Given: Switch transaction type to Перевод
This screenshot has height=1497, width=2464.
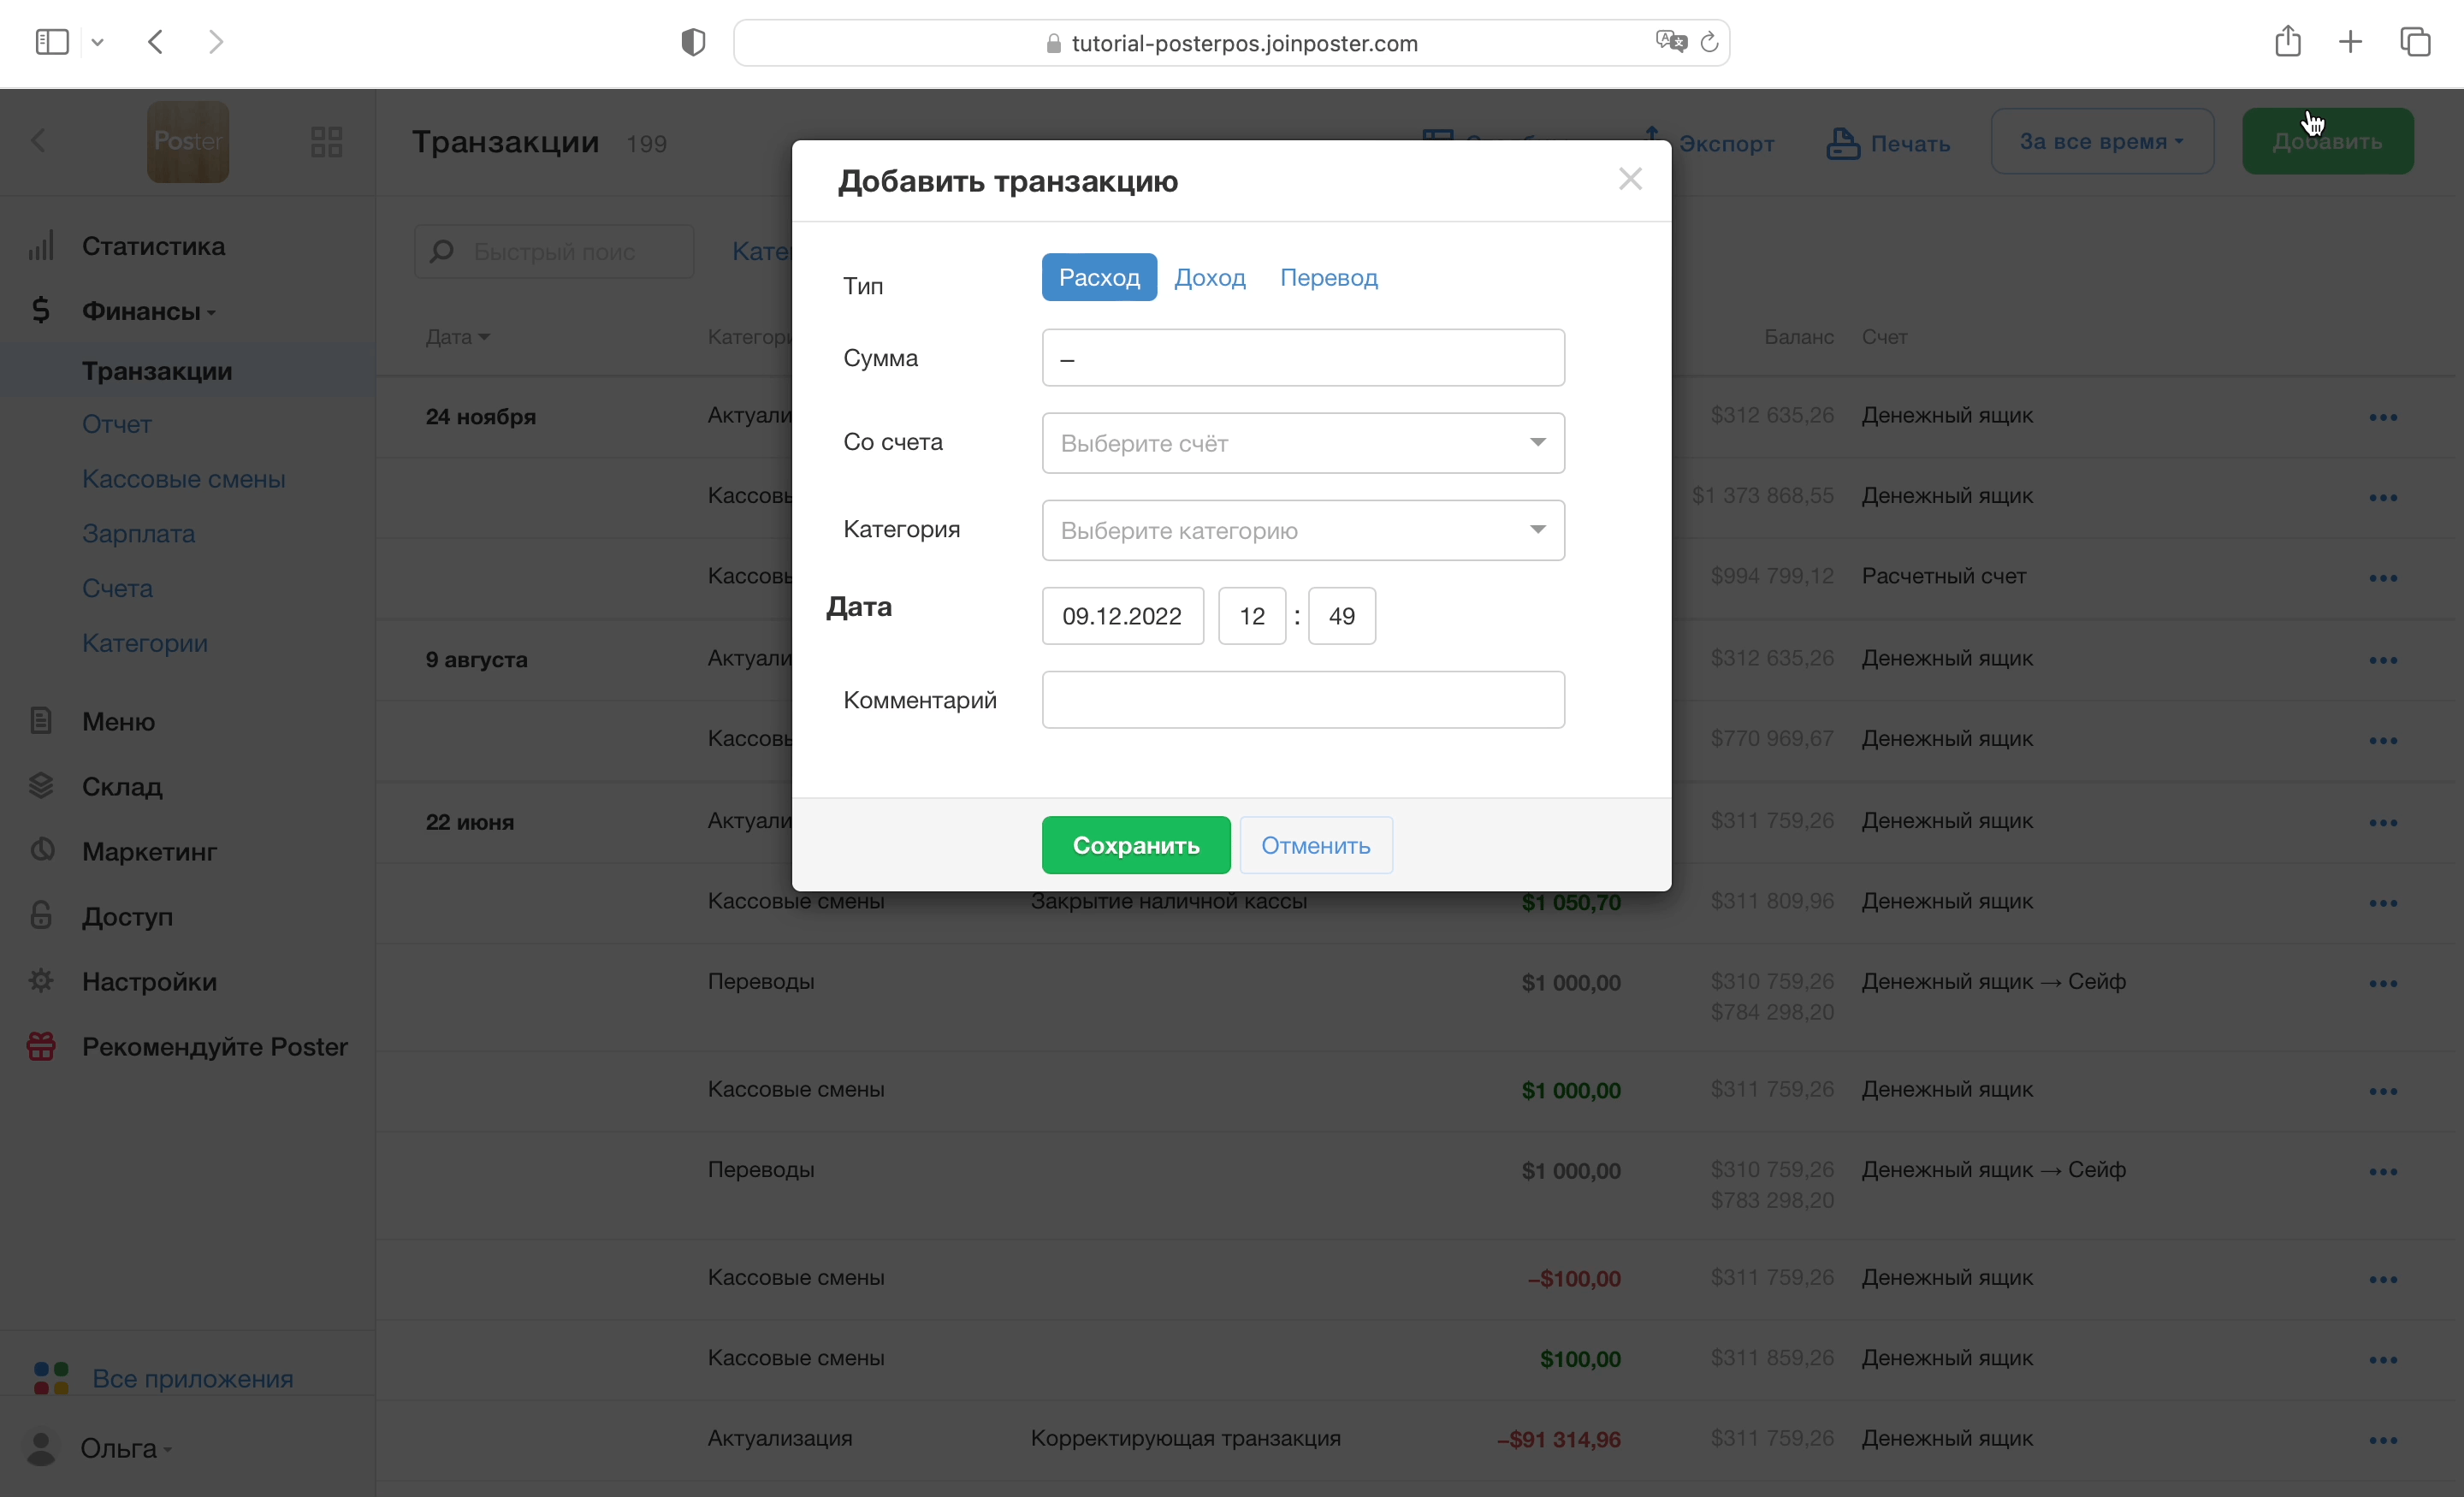Looking at the screenshot, I should (1328, 277).
